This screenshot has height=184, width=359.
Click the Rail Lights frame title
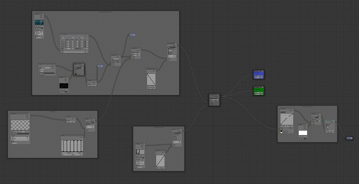(x=52, y=112)
